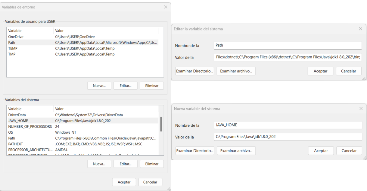Select the NUMBER_OF_PROCESSORS row

(82, 126)
